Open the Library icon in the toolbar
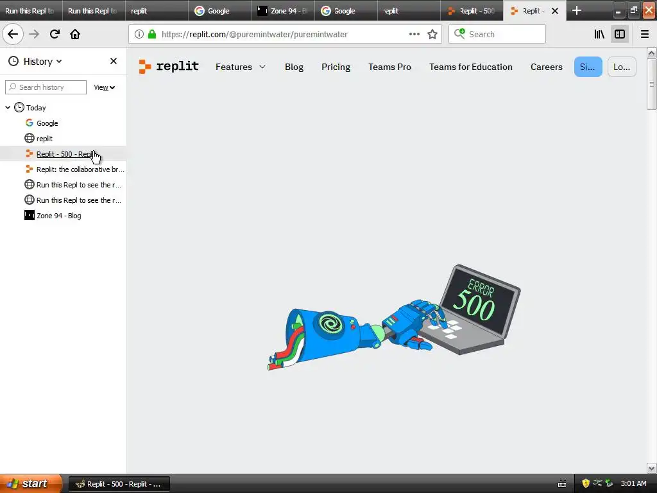Viewport: 657px width, 493px height. pos(599,35)
